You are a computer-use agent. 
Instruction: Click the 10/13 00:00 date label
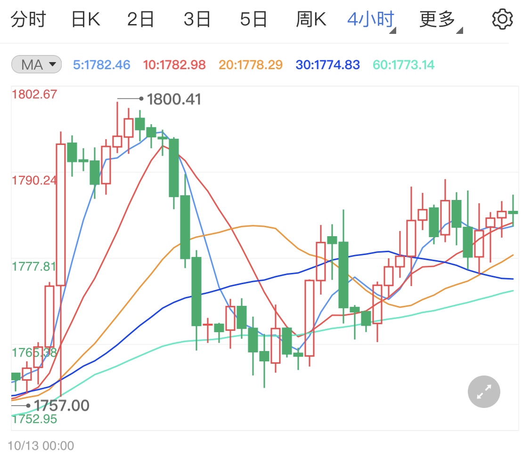pyautogui.click(x=41, y=446)
